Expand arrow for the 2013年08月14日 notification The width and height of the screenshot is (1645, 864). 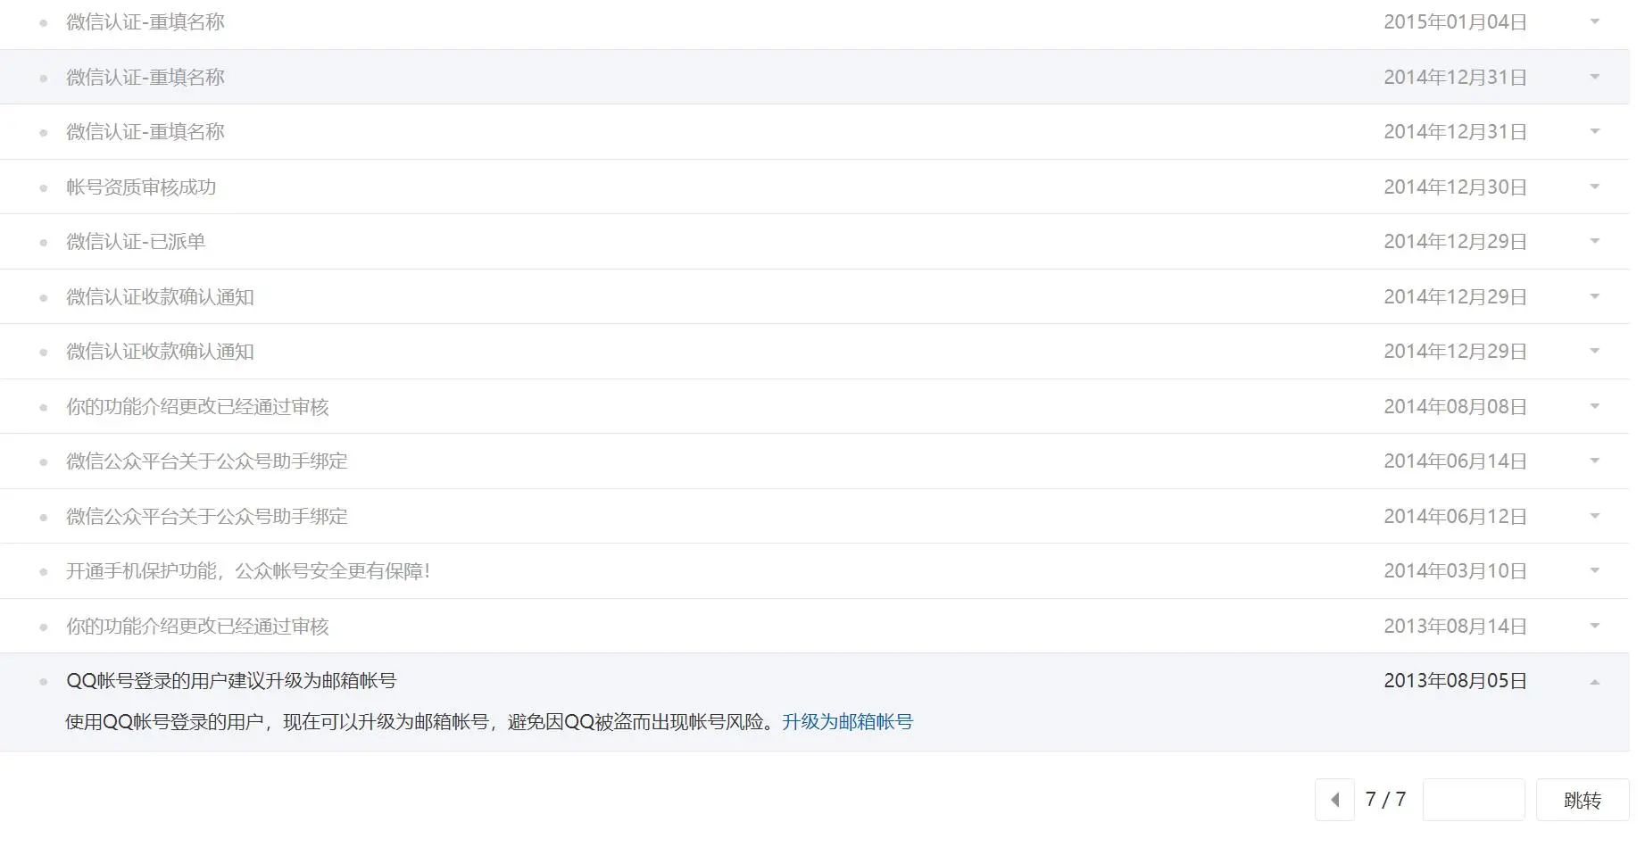[x=1594, y=626]
